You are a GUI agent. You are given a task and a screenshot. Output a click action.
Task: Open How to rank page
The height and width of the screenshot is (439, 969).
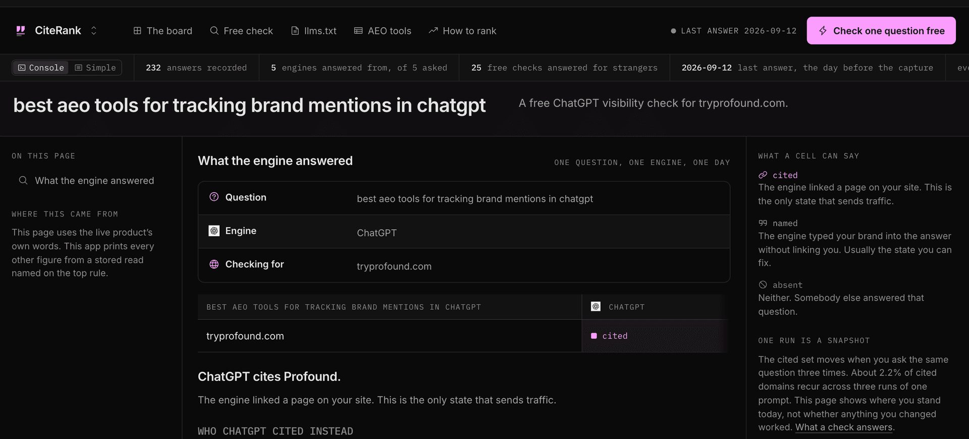click(462, 31)
